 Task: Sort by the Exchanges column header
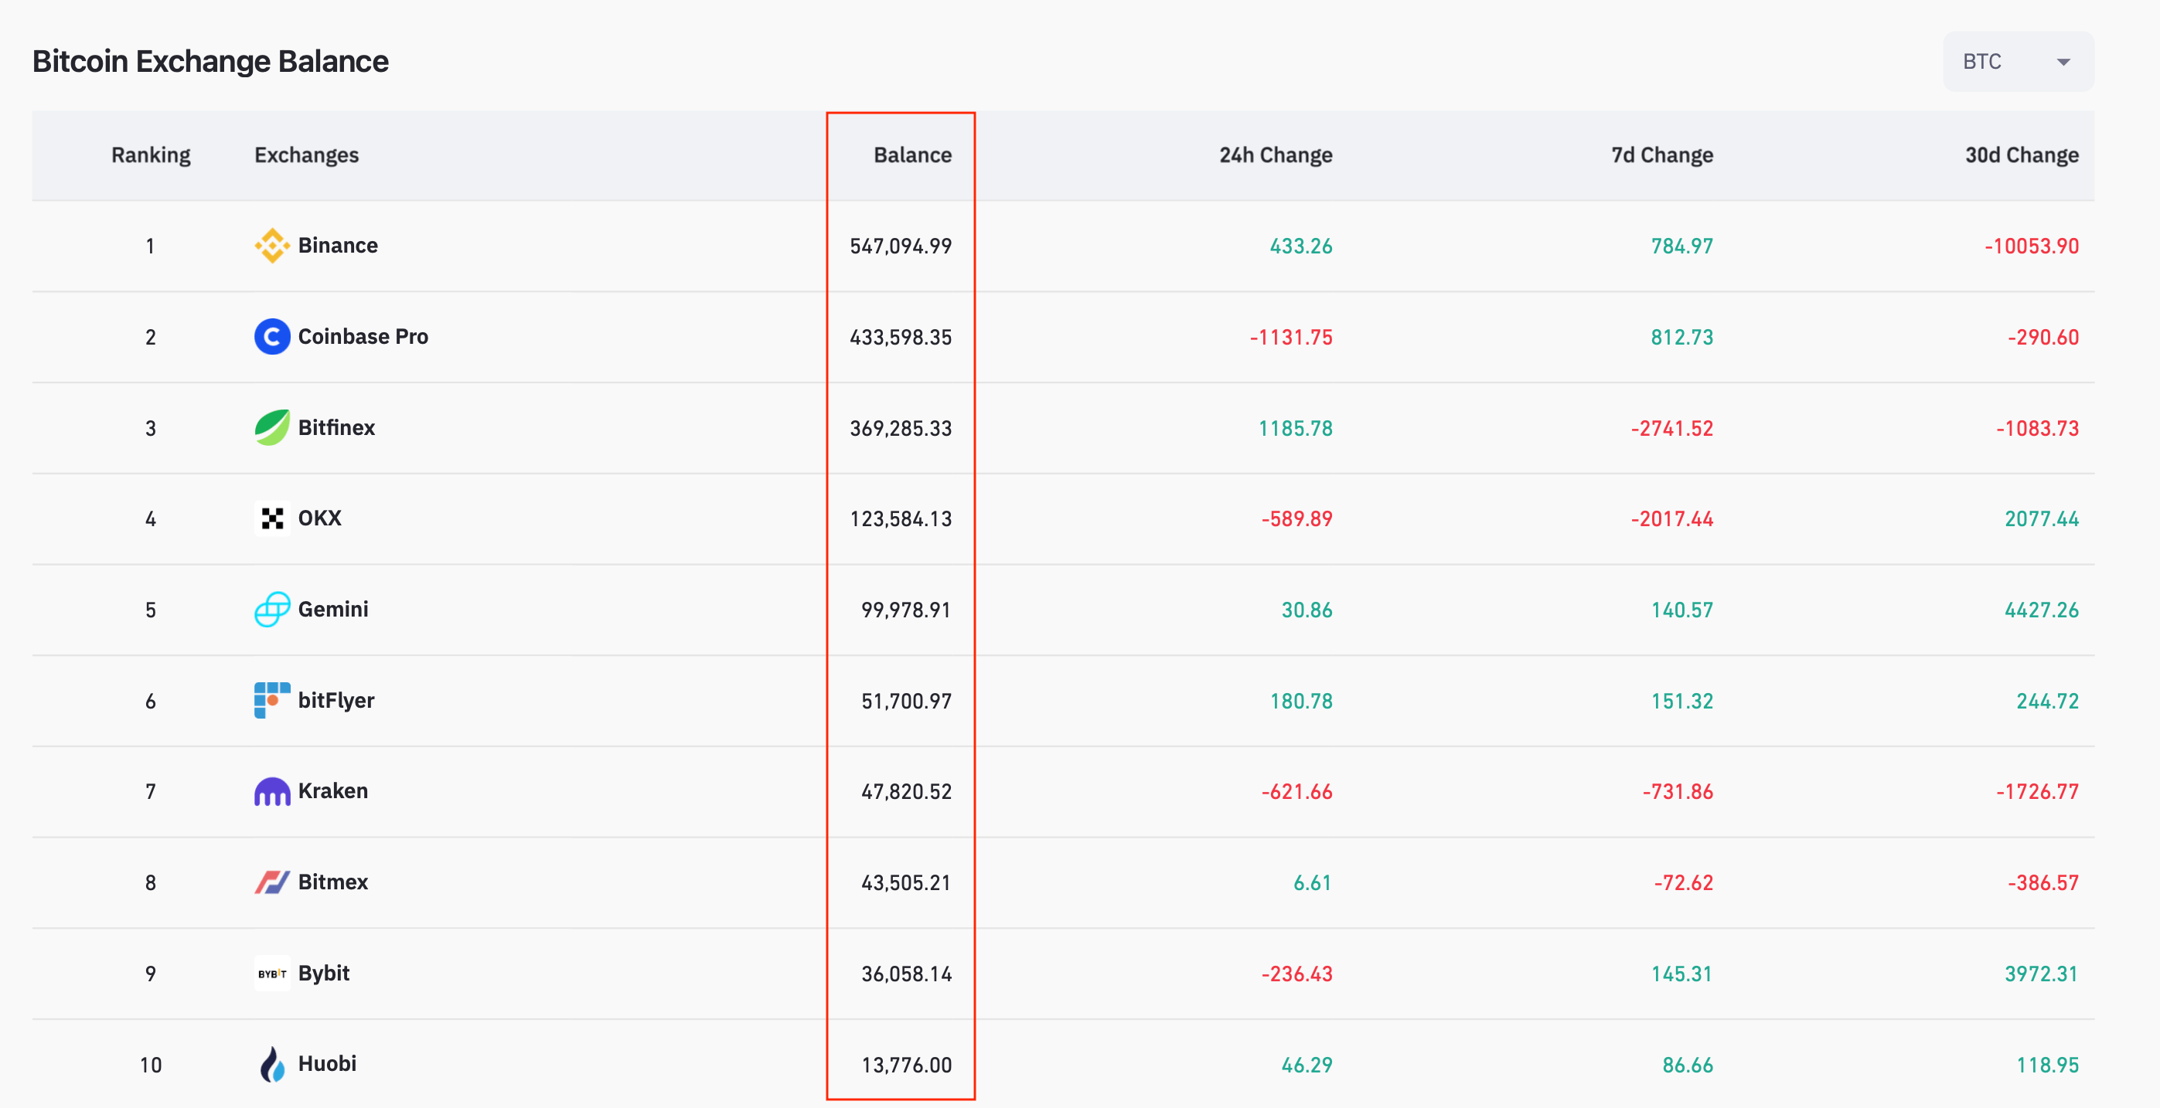tap(307, 155)
